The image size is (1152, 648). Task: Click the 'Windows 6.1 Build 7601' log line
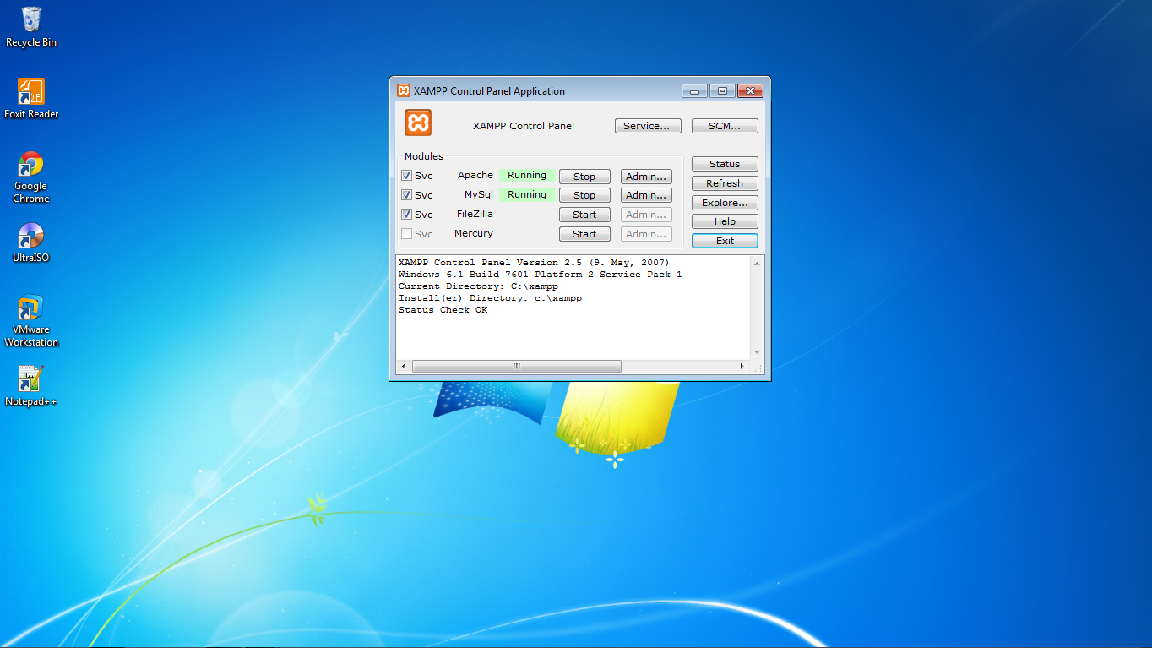click(x=541, y=275)
